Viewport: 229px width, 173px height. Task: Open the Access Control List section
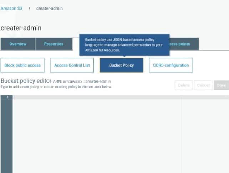72,65
